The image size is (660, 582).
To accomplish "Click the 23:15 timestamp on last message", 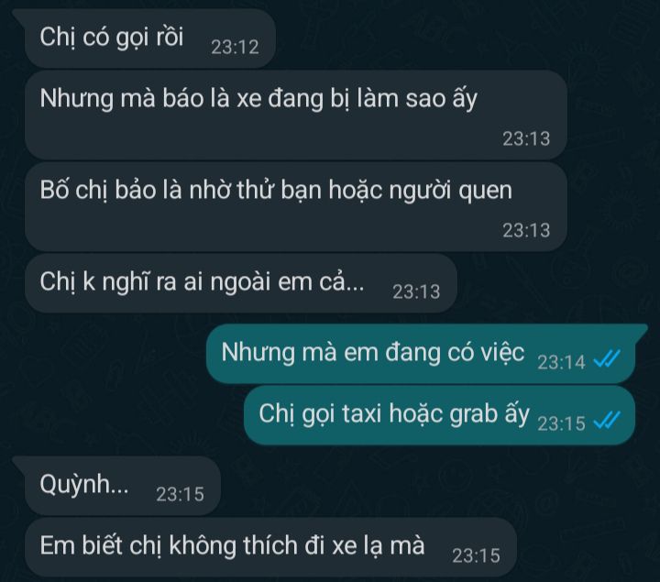I will coord(476,556).
